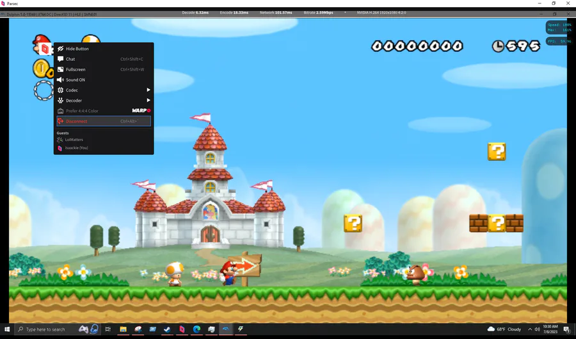Click the Parsec overlay button on Mario's head
576x339 pixels.
tap(45, 49)
